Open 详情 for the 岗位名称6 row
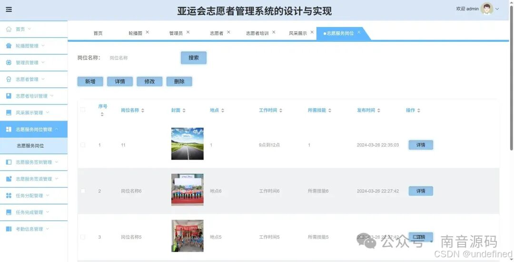 pyautogui.click(x=421, y=191)
